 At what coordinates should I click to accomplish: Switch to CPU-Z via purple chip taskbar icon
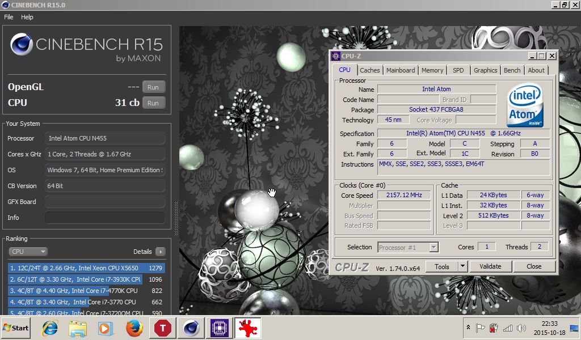point(220,328)
